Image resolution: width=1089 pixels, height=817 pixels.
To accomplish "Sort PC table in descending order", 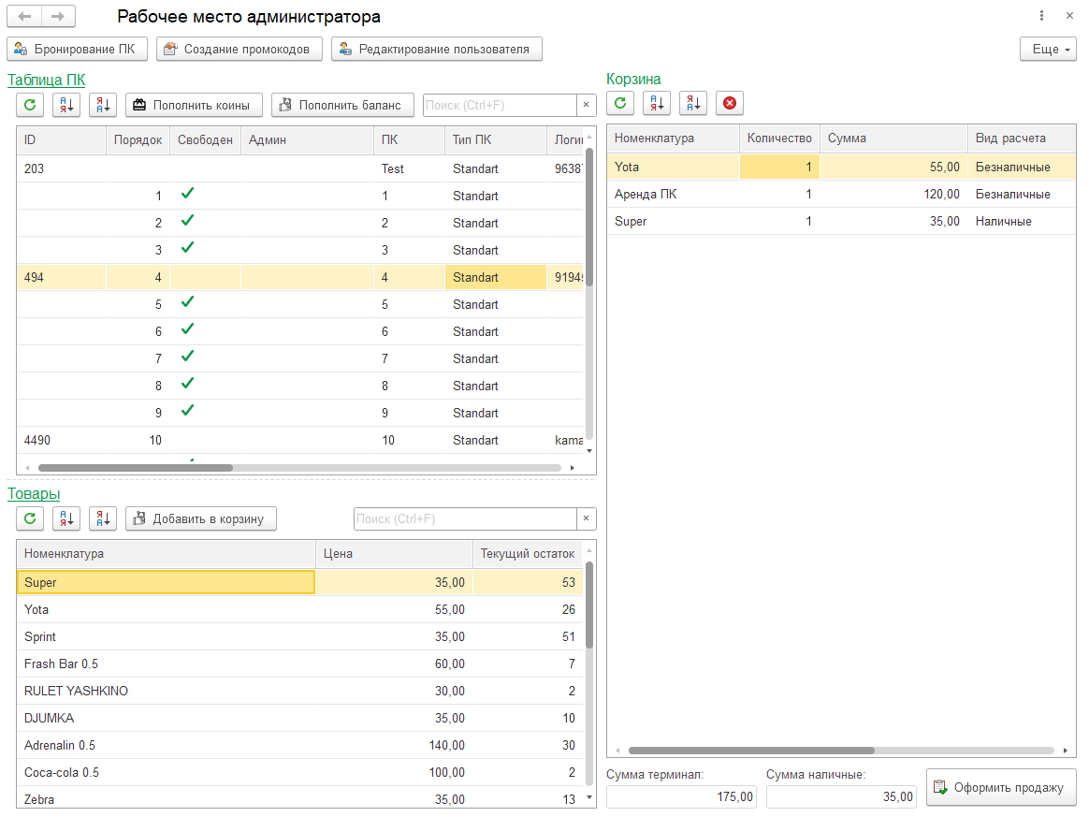I will pos(103,106).
